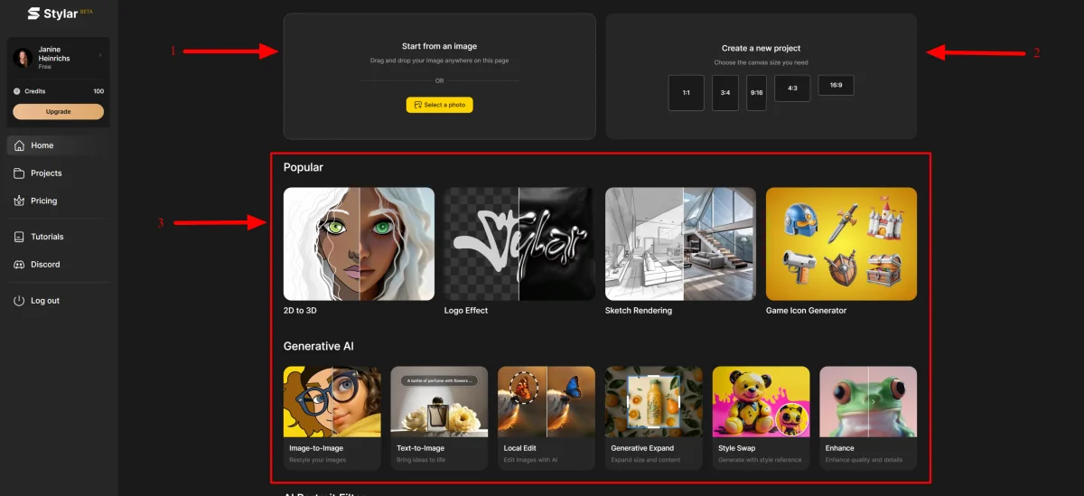
Task: Choose the 9:16 canvas size
Action: [x=756, y=93]
